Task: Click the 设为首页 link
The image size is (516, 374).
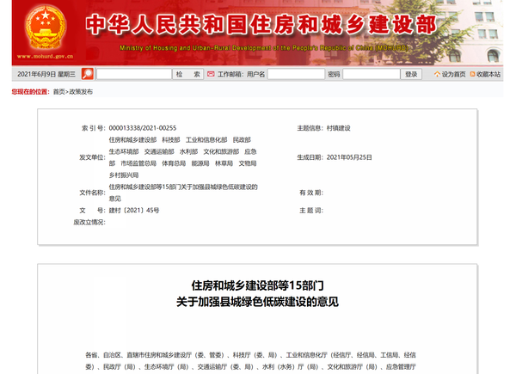Action: point(453,75)
